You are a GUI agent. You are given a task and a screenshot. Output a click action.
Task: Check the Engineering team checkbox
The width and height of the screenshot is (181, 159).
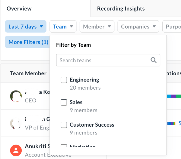[x=64, y=80]
